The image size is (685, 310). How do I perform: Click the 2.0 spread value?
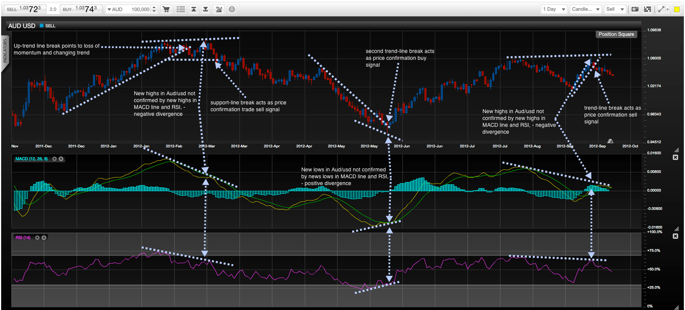point(53,9)
